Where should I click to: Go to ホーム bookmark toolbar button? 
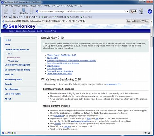[x=7, y=17]
